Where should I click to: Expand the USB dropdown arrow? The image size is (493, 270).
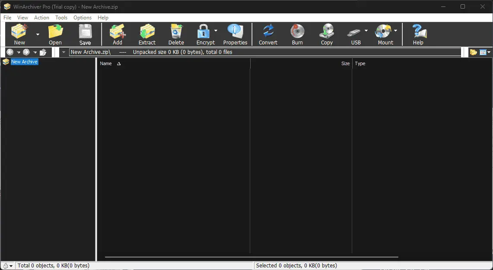pos(366,31)
